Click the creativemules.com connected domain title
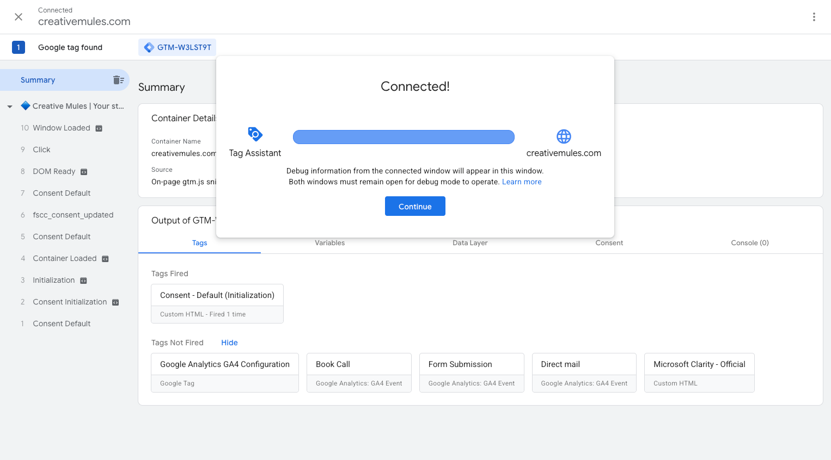 point(84,22)
